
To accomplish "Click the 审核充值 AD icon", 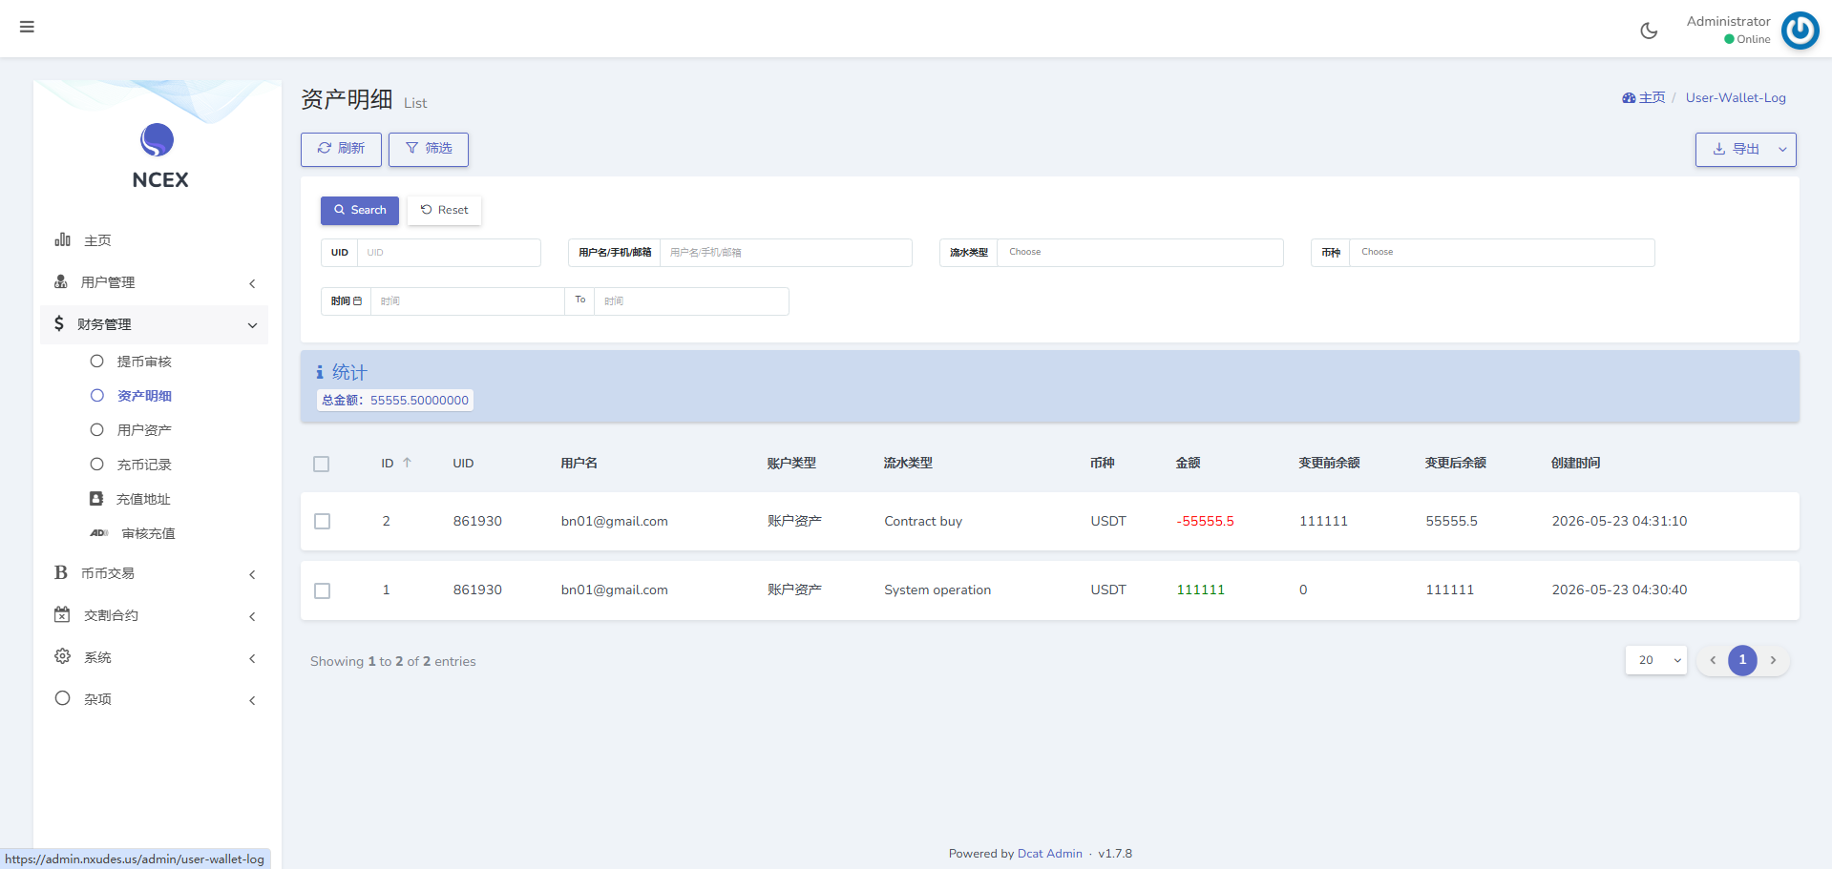I will pyautogui.click(x=99, y=533).
